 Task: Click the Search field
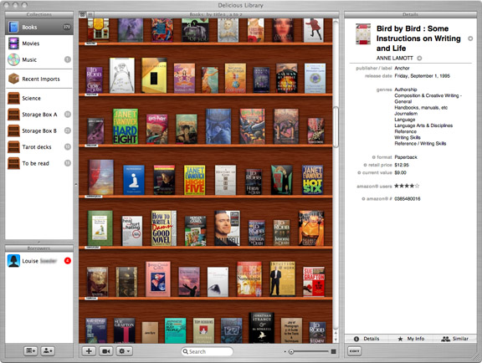207,351
